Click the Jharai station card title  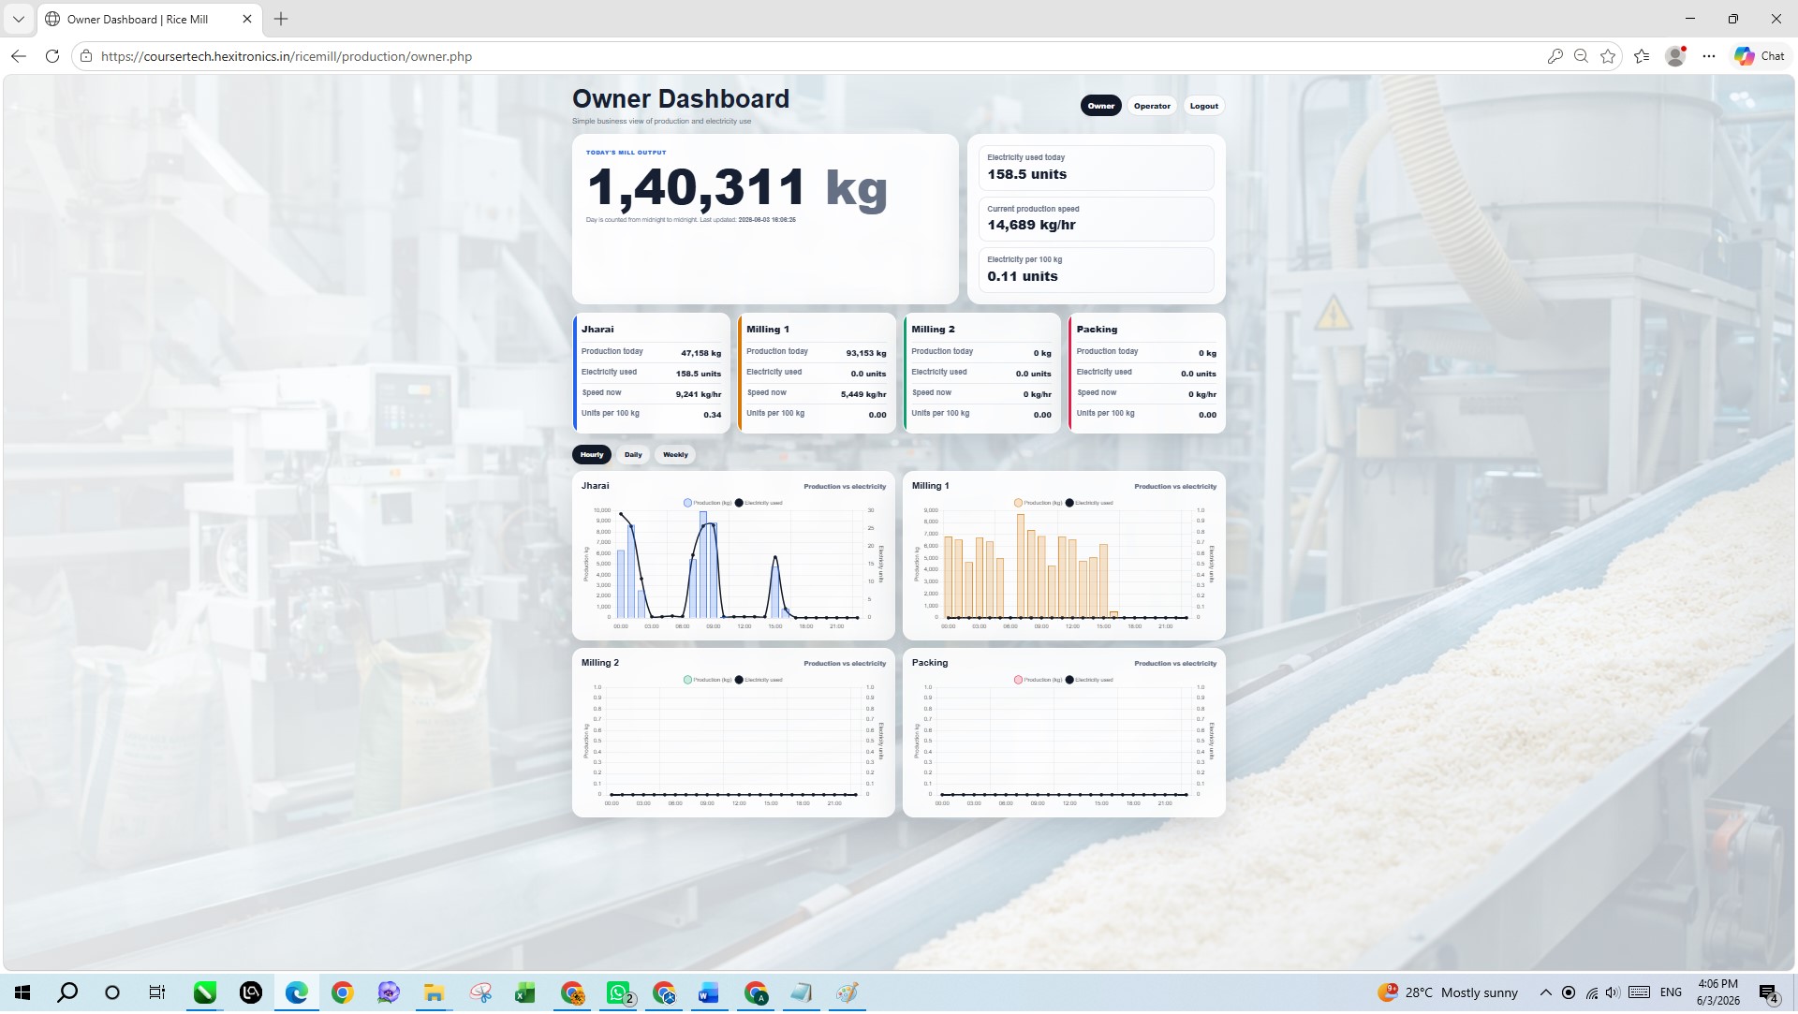(597, 330)
